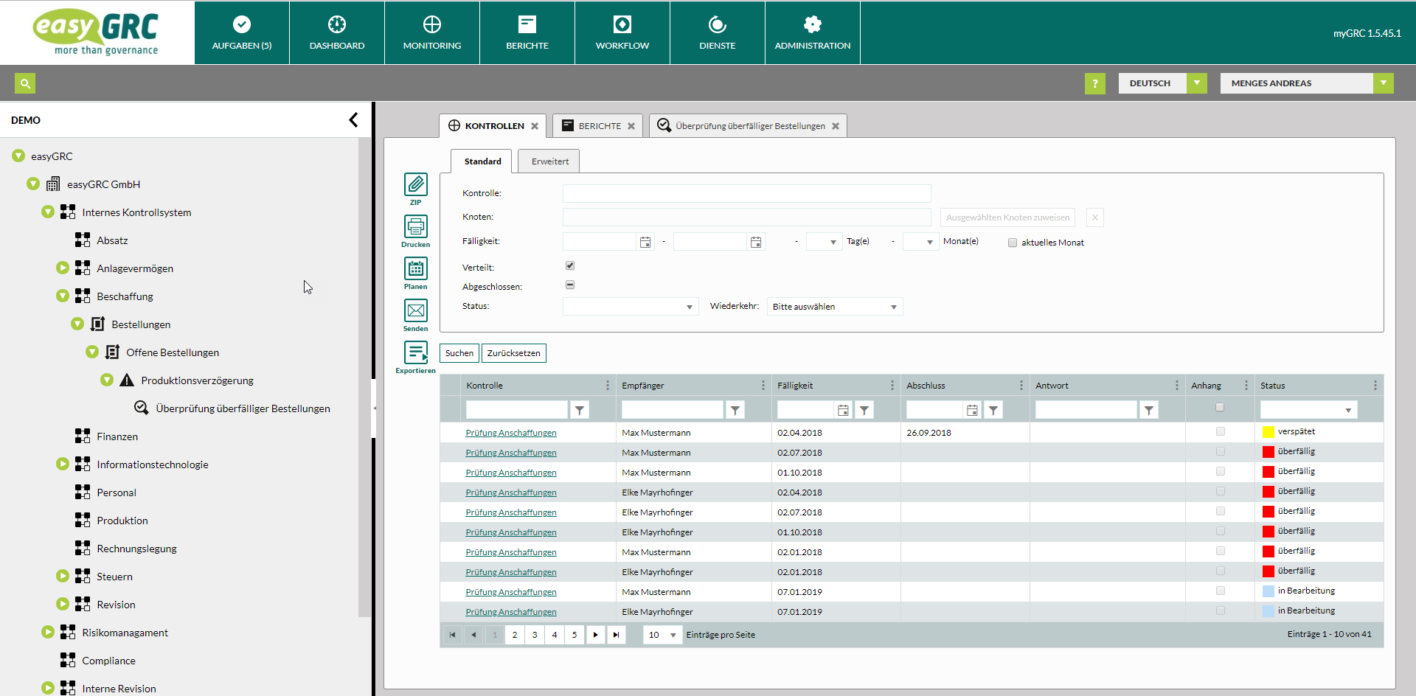Enable the aktuelles Monat checkbox
The height and width of the screenshot is (696, 1416).
point(1013,243)
